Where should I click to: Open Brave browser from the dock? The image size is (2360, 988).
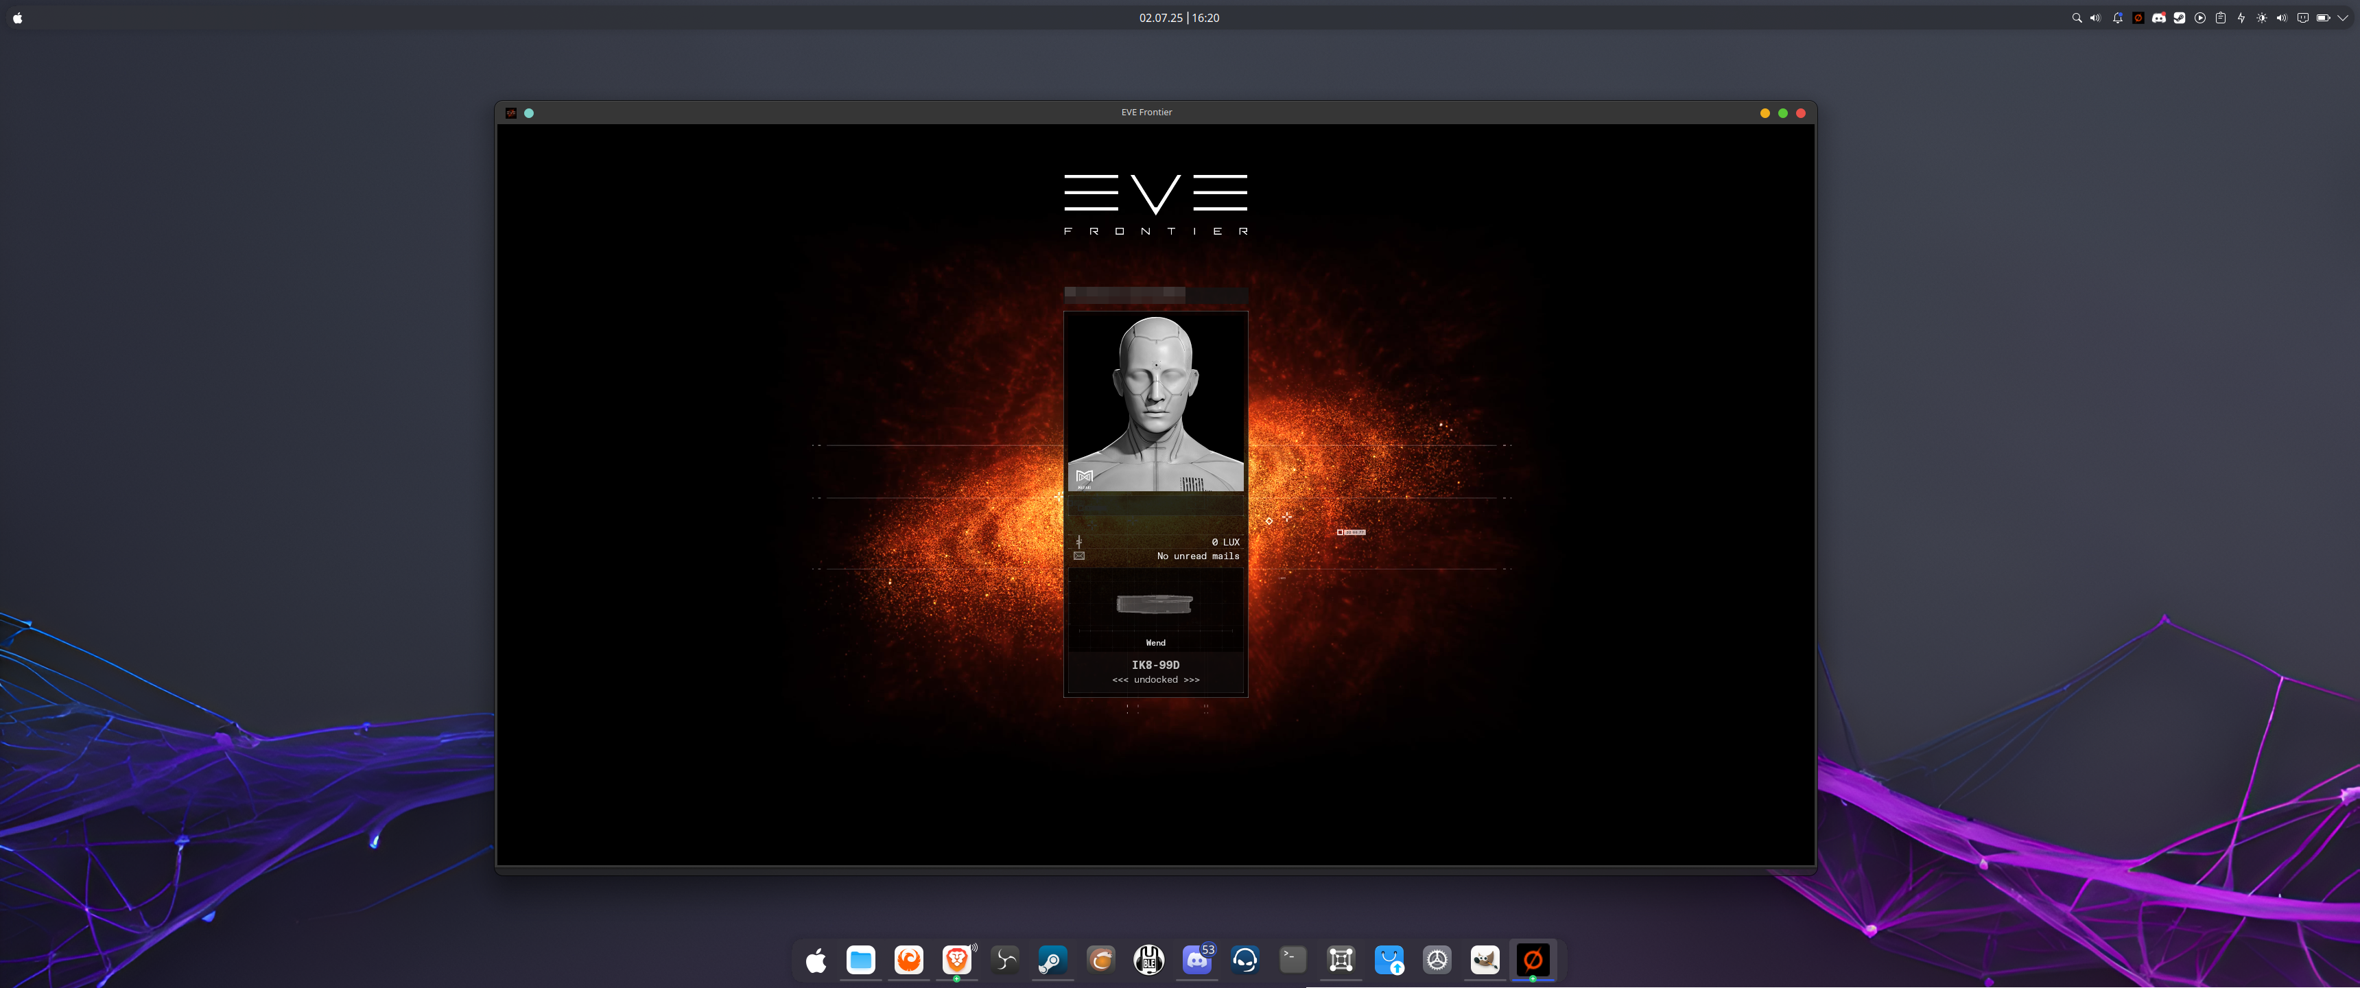point(956,960)
